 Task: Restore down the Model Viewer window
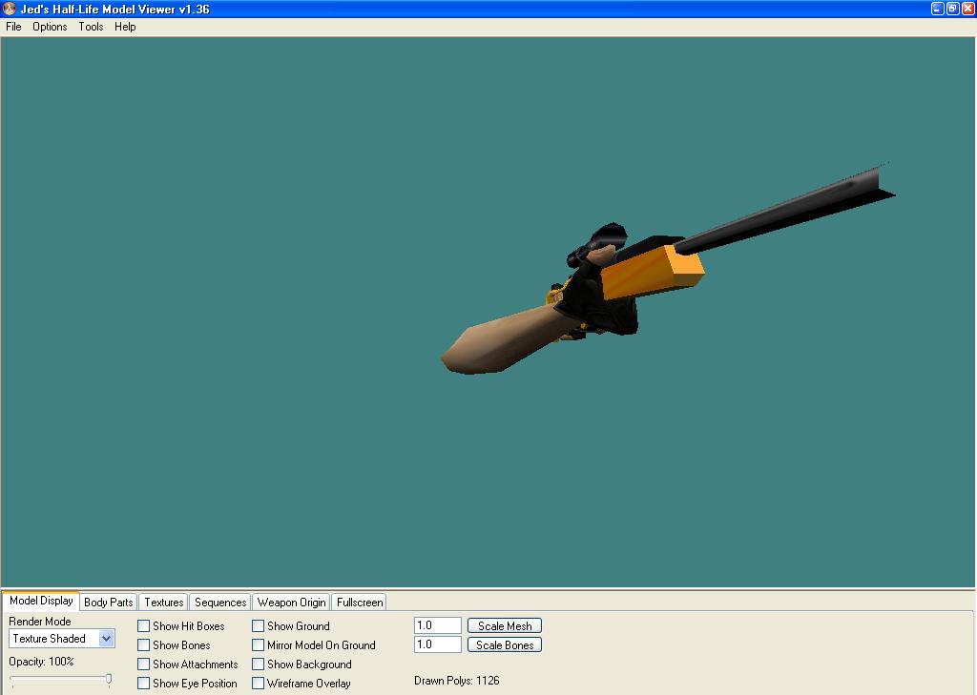pyautogui.click(x=953, y=9)
